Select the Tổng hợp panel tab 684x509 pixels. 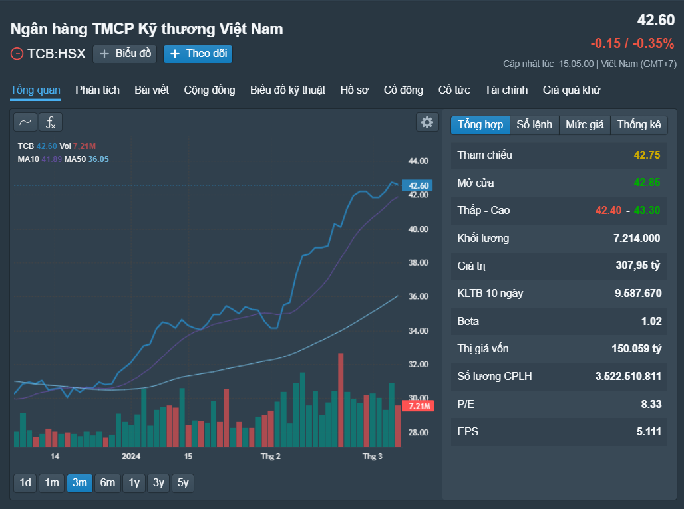(x=480, y=125)
